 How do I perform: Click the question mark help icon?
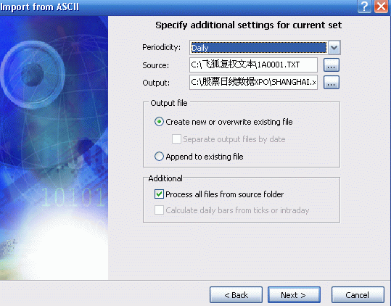tap(364, 7)
